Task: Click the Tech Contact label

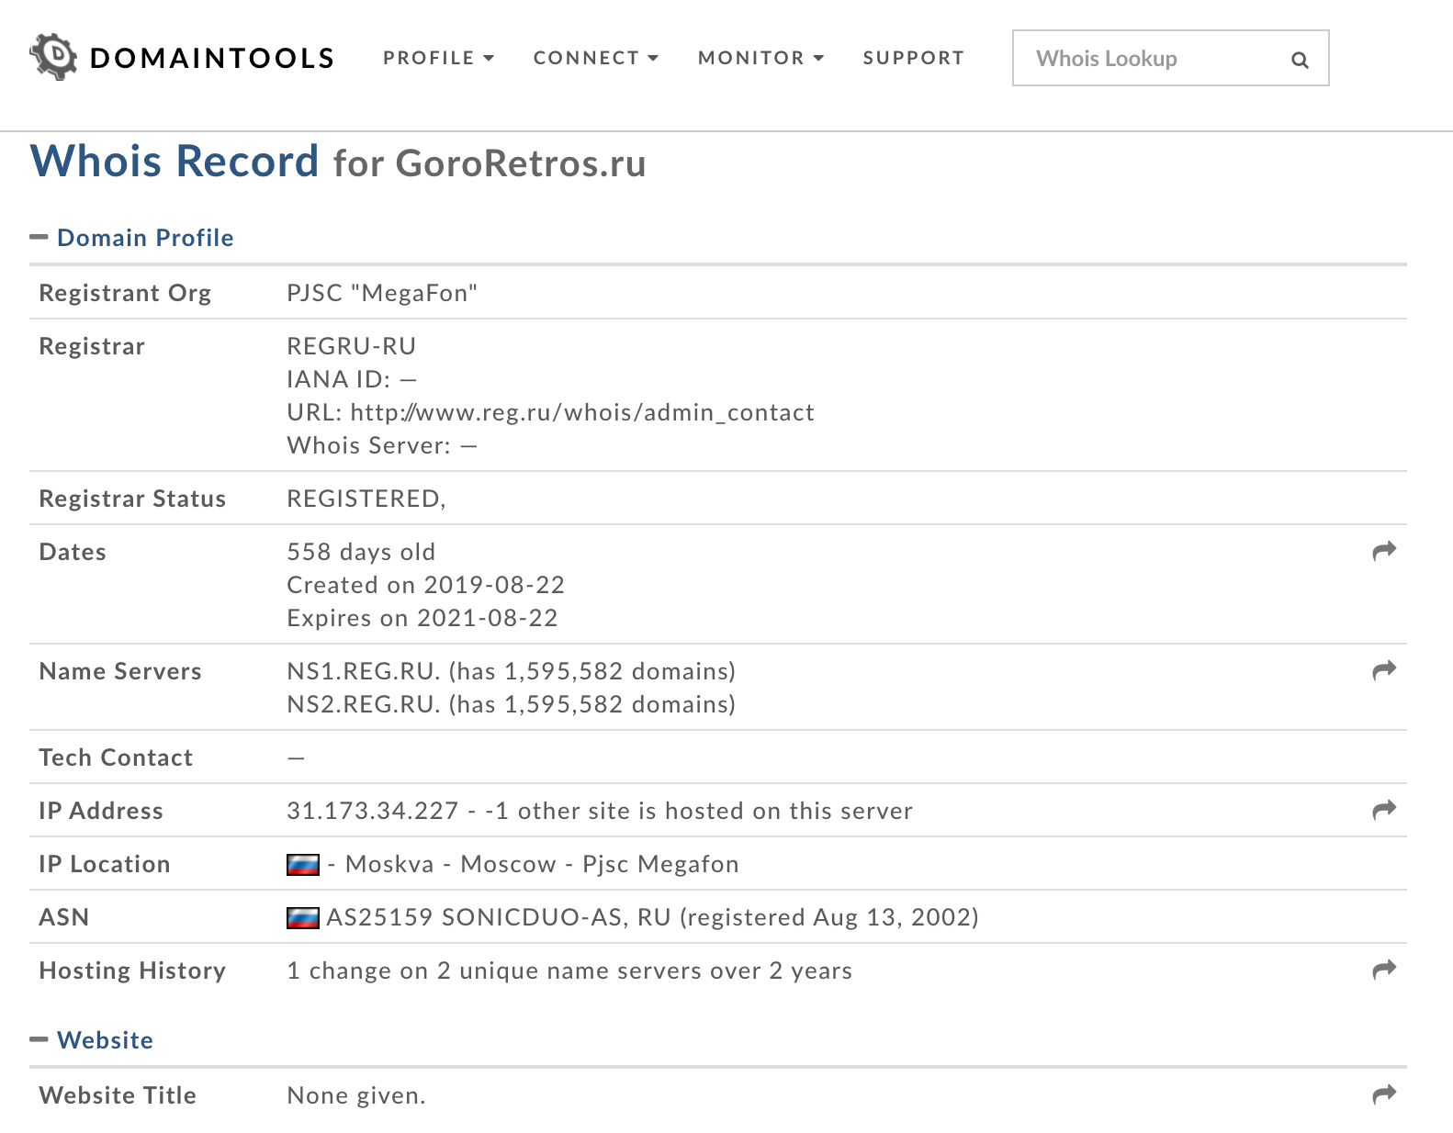Action: pos(116,757)
